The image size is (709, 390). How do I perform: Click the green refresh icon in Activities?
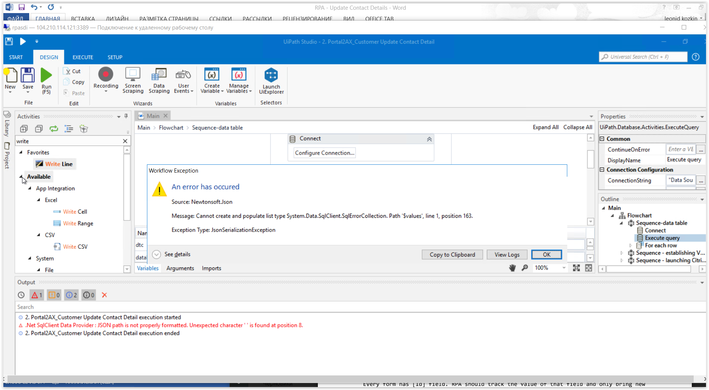pos(54,129)
